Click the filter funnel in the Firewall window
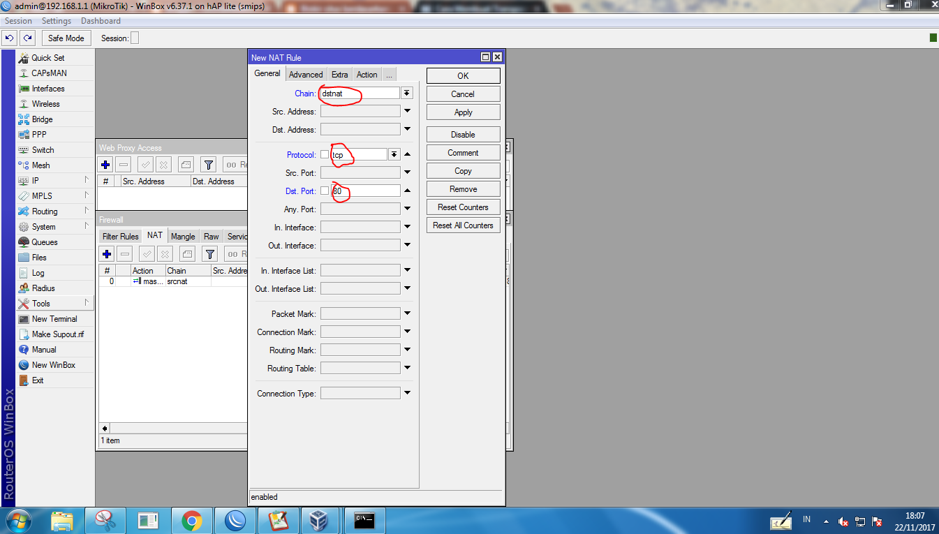This screenshot has height=534, width=939. click(x=210, y=253)
